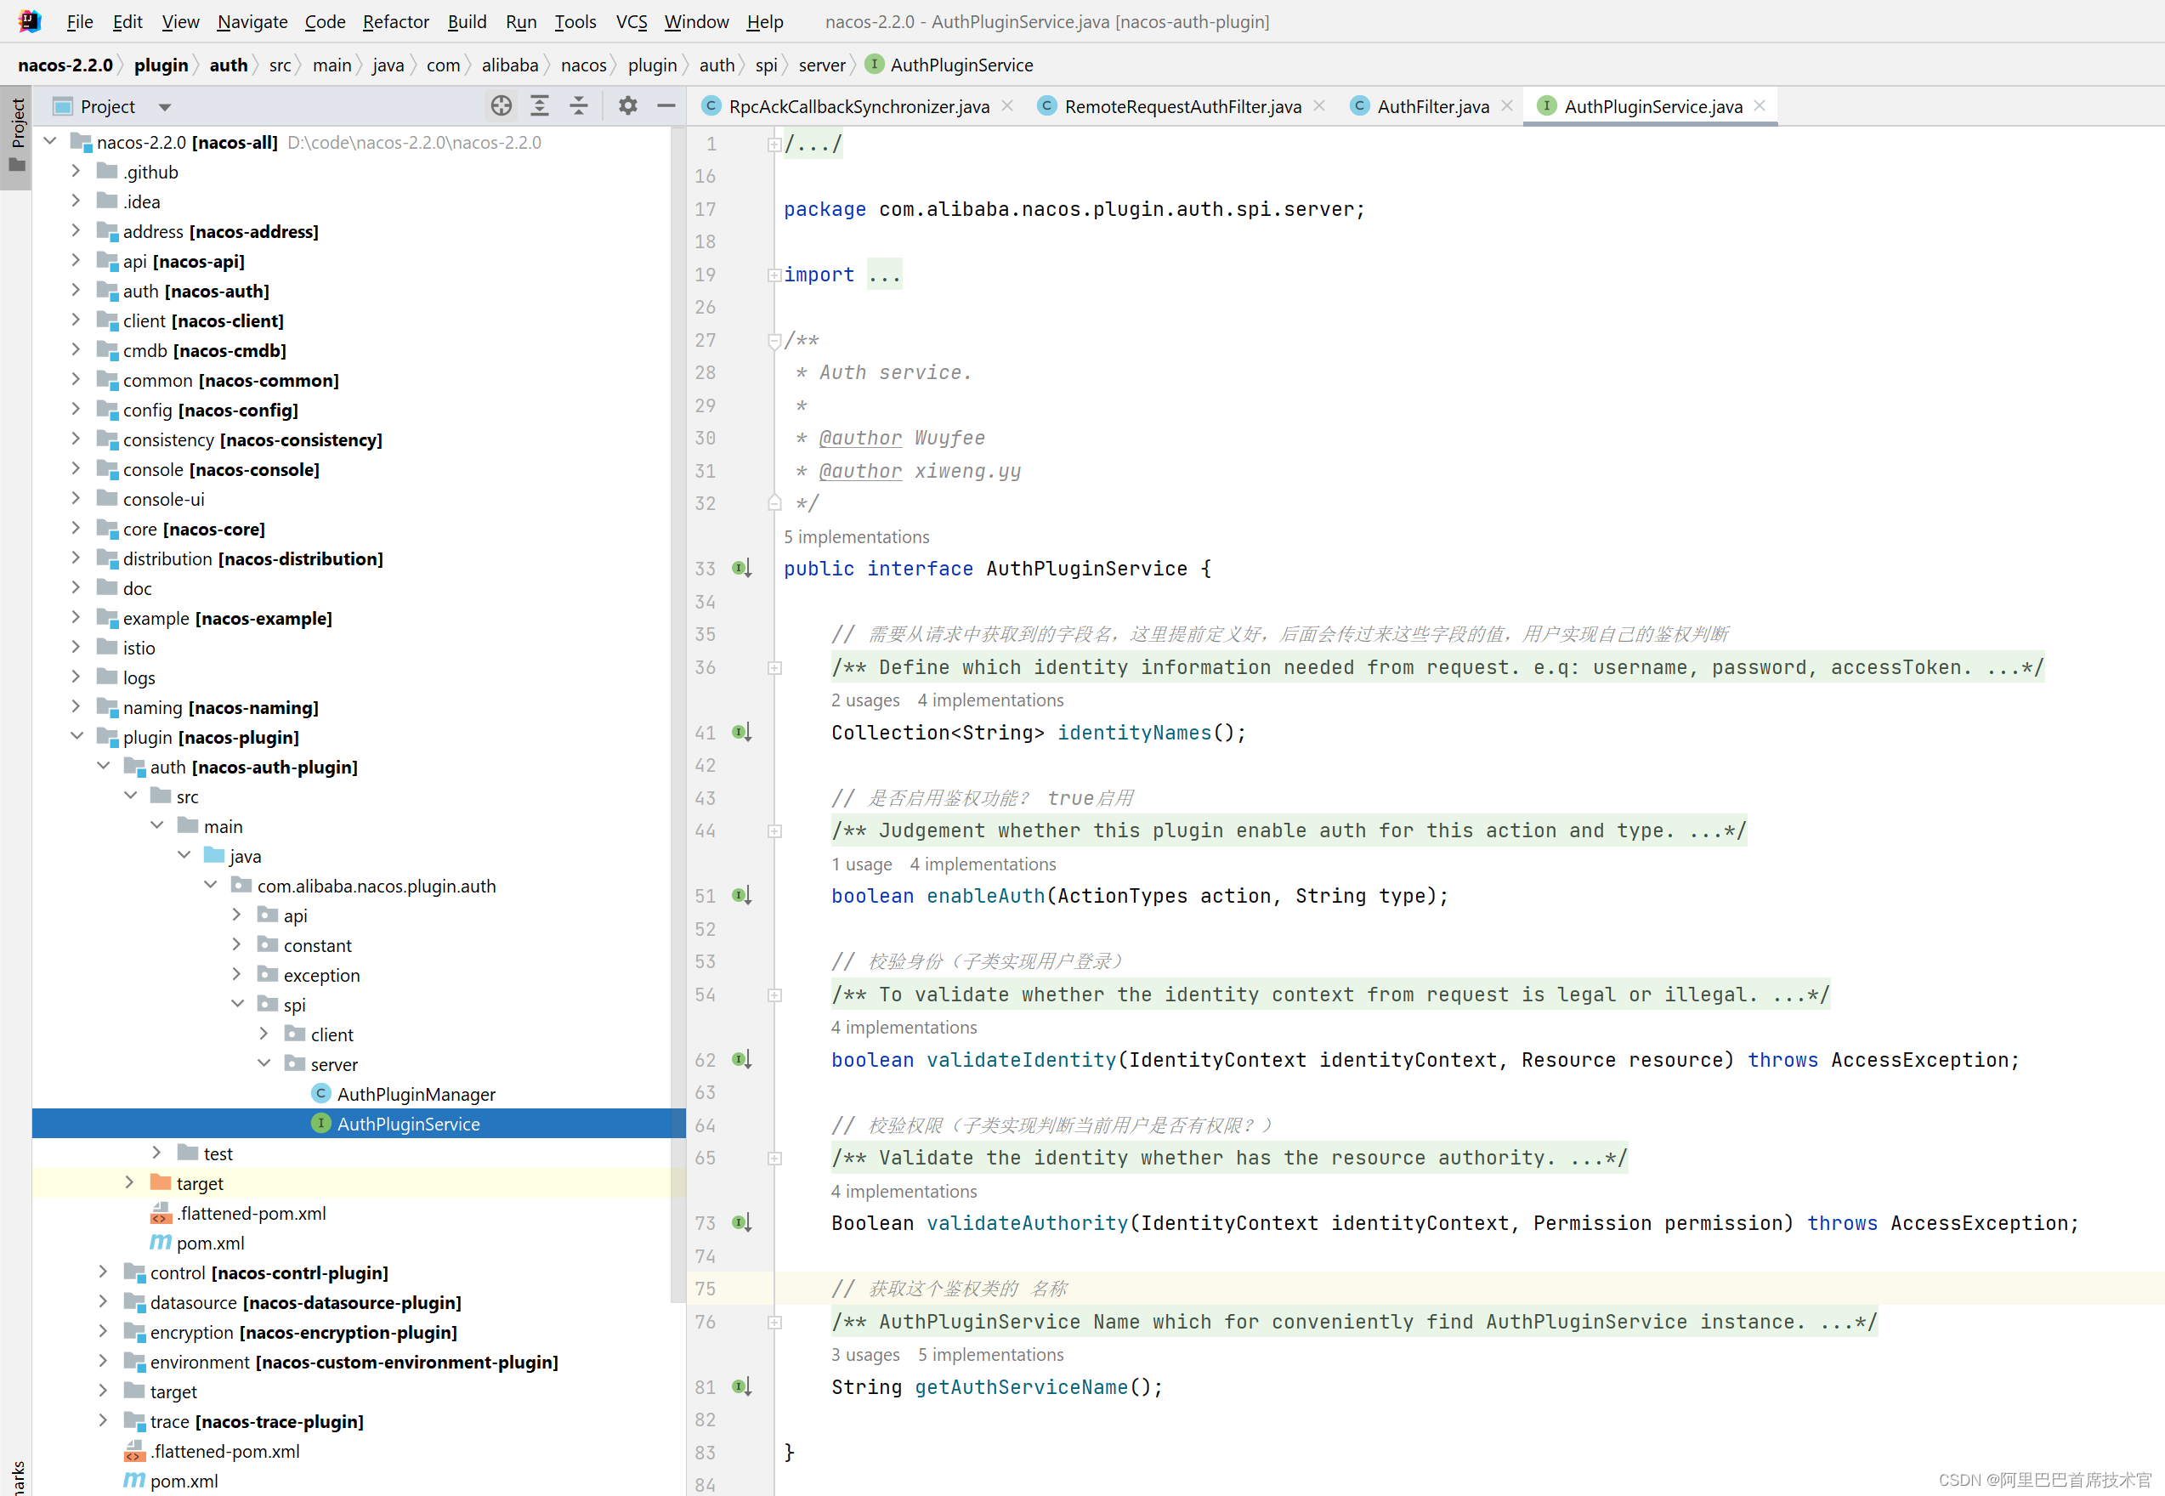Expand the api [nacos-api] module
2165x1496 pixels.
coord(76,261)
